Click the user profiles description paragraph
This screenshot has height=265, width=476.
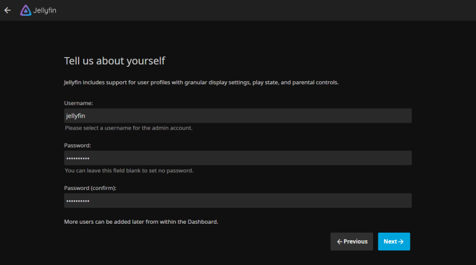201,83
